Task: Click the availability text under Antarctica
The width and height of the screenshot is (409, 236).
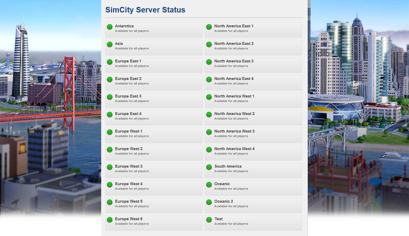Action: pyautogui.click(x=132, y=31)
